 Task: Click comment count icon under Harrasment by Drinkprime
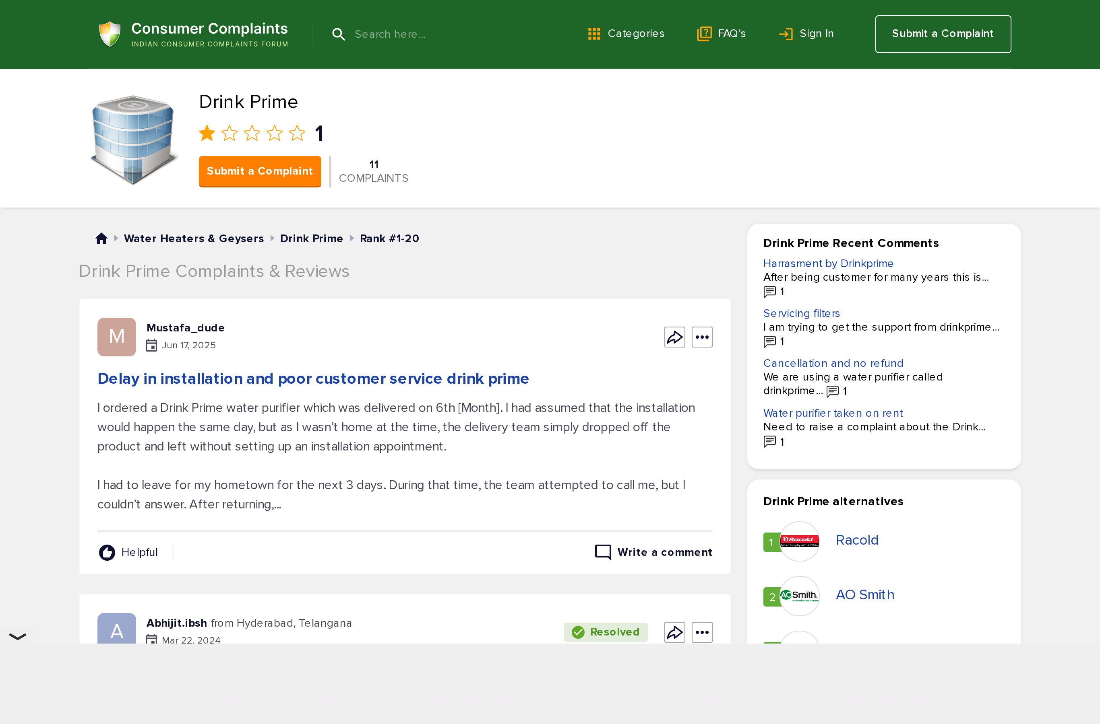pos(769,292)
